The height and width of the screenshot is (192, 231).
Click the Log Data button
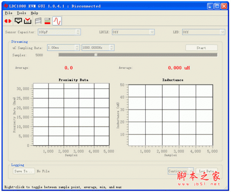tap(207, 171)
